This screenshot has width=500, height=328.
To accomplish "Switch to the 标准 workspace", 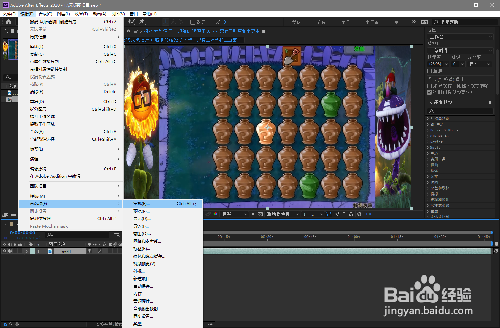I will [x=345, y=22].
